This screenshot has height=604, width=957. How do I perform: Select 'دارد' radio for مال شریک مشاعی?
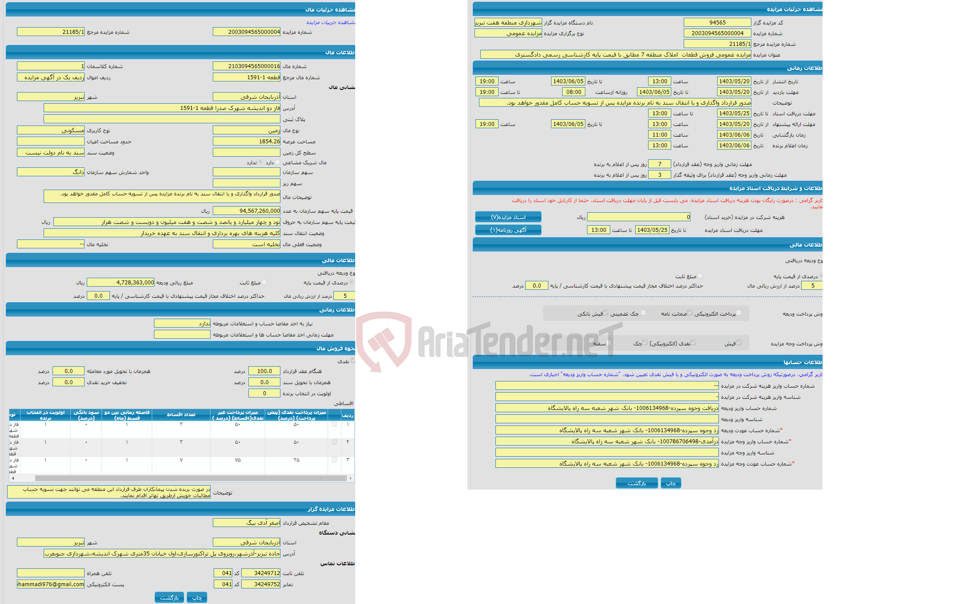[278, 162]
